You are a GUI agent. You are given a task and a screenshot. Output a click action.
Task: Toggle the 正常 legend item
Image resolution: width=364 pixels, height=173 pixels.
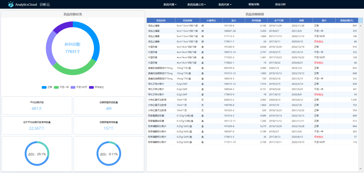pyautogui.click(x=47, y=87)
